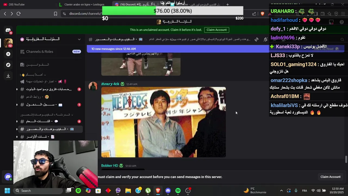Viewport: 348px width, 196px height.
Task: Open Discover servers compass icon
Action: [8, 65]
